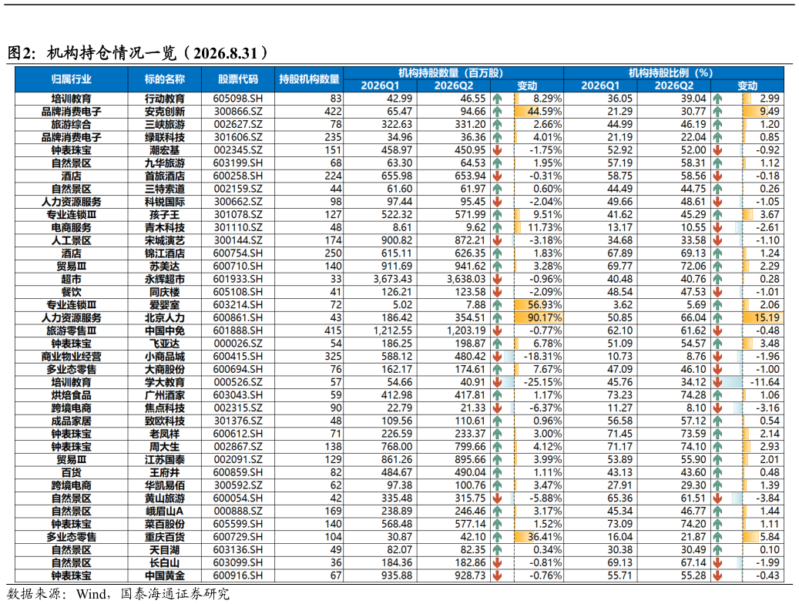Select the down arrow next to -3.18%
The image size is (799, 604).
point(497,240)
